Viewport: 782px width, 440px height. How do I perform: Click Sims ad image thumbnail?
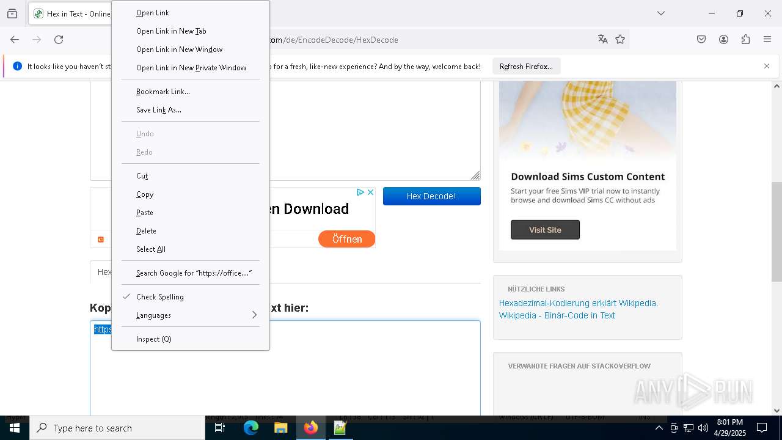click(588, 120)
